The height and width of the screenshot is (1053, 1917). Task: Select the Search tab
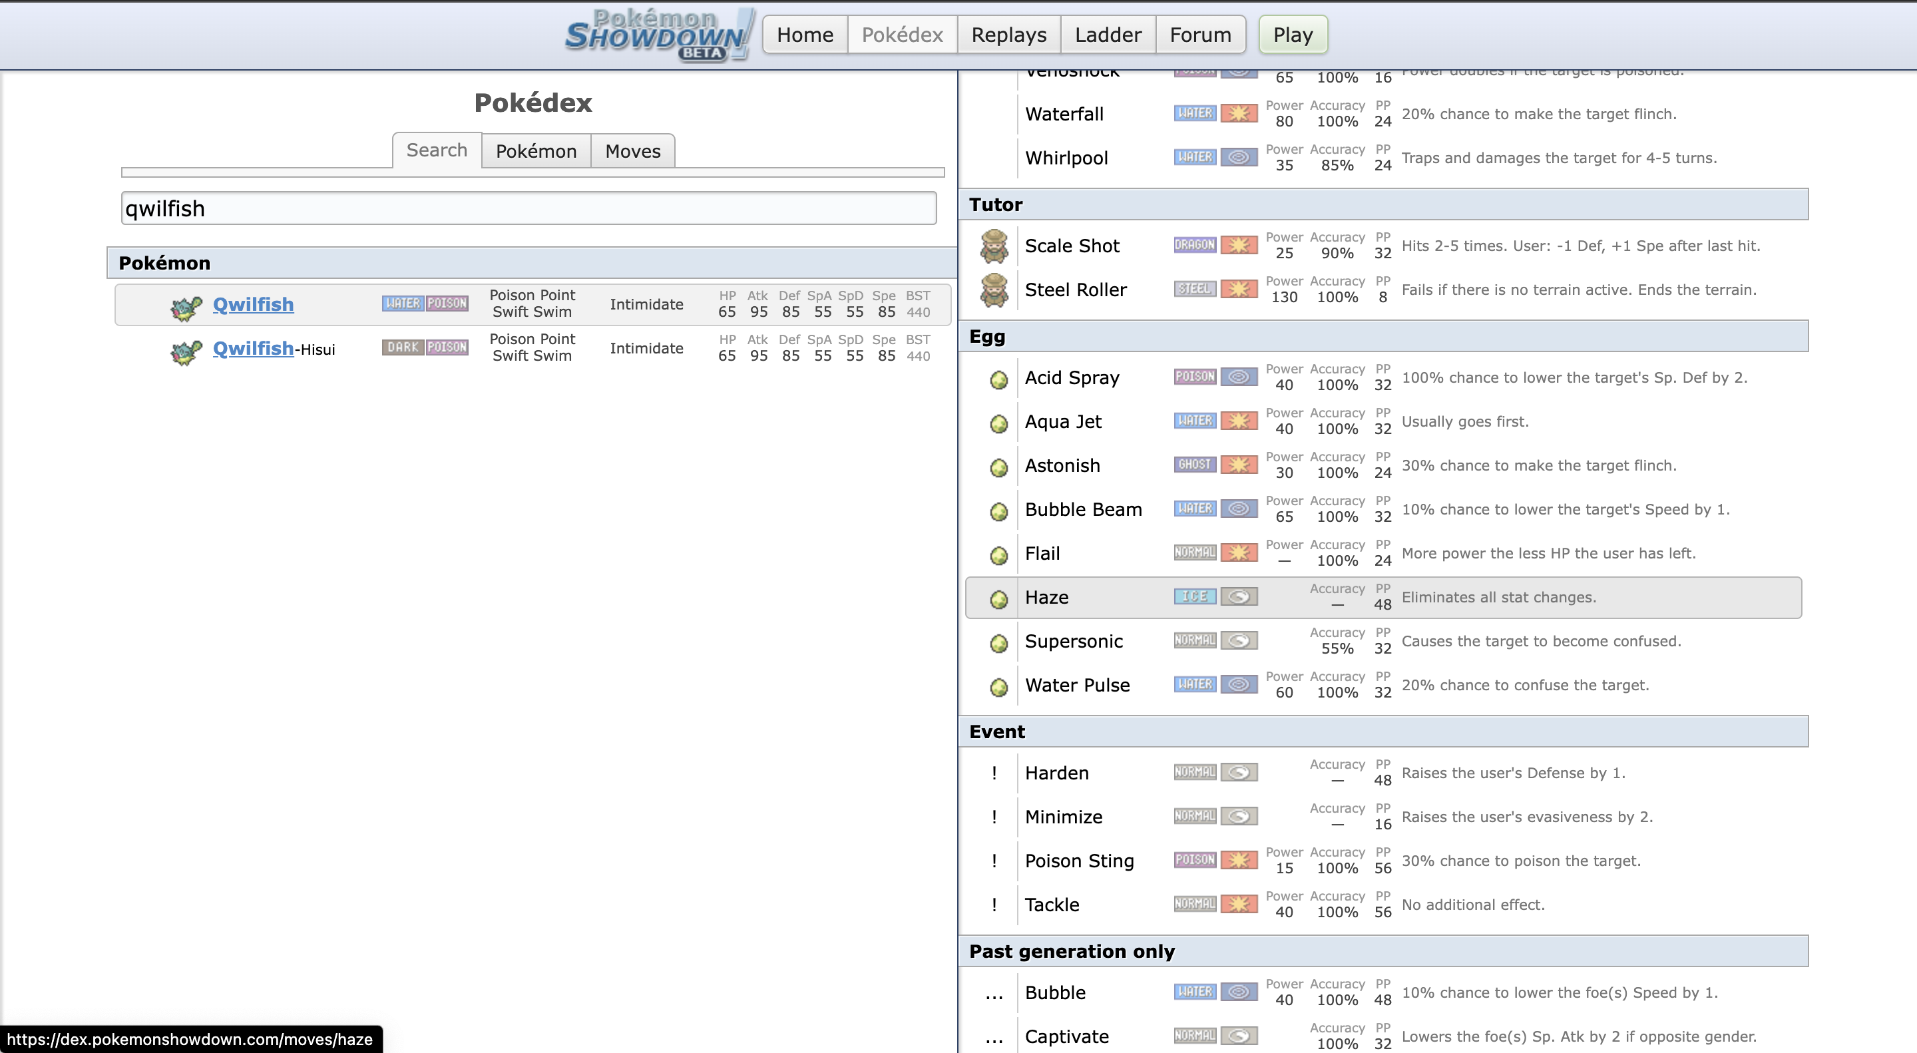[x=437, y=150]
